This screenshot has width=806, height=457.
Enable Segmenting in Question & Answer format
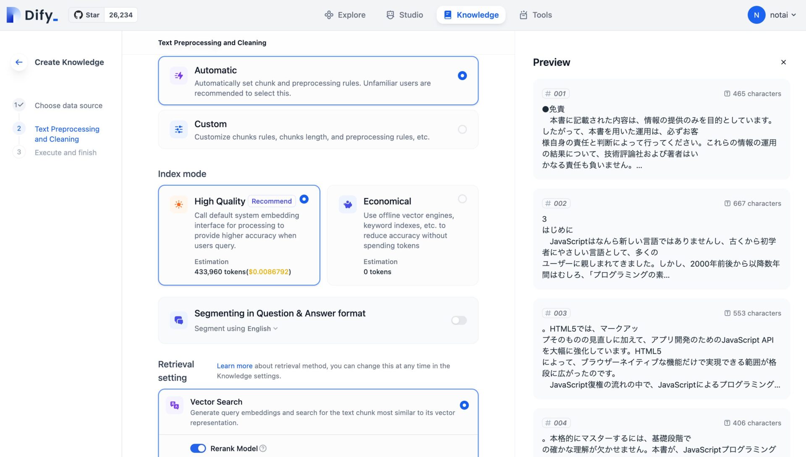(459, 320)
